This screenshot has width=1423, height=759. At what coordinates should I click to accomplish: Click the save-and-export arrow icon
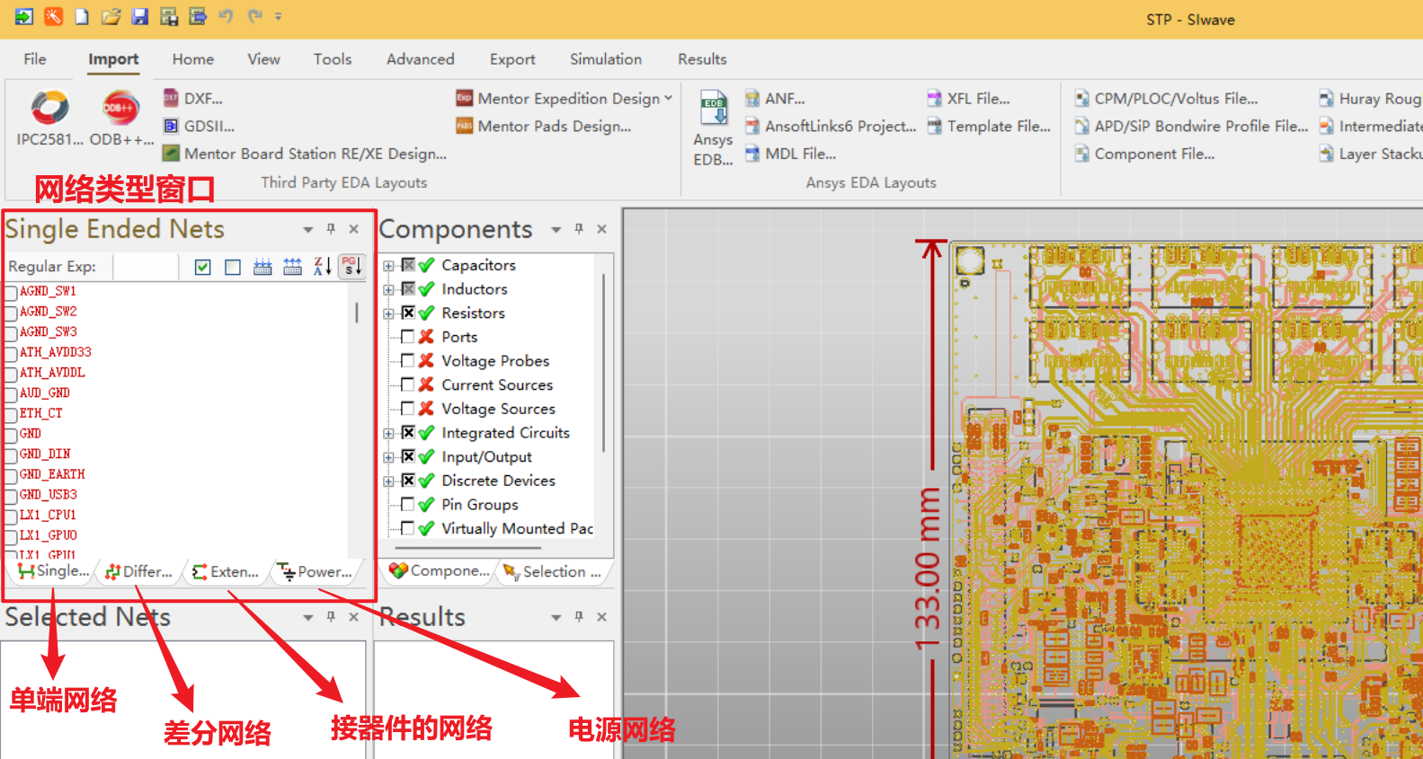click(x=198, y=16)
